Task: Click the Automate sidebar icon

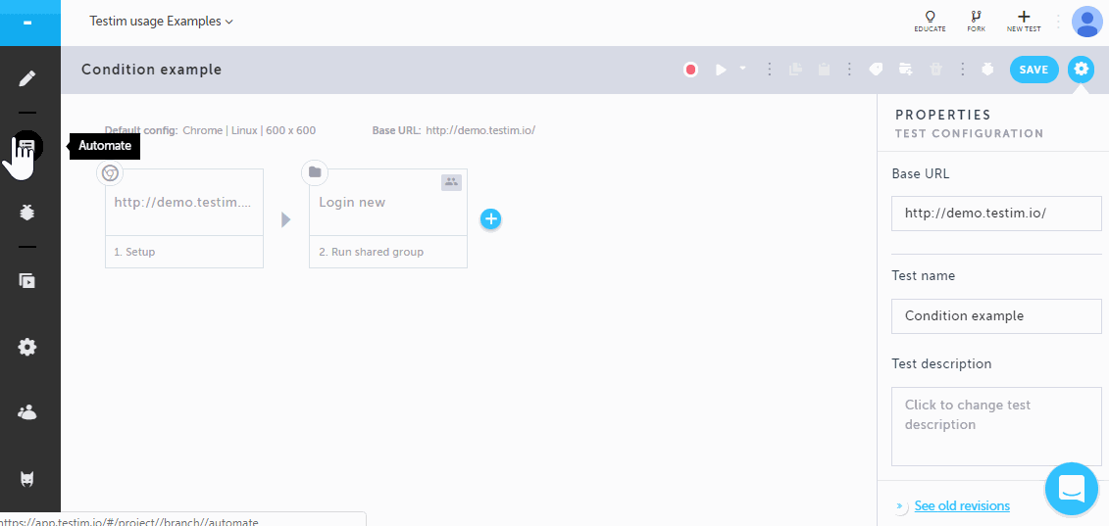Action: coord(26,146)
